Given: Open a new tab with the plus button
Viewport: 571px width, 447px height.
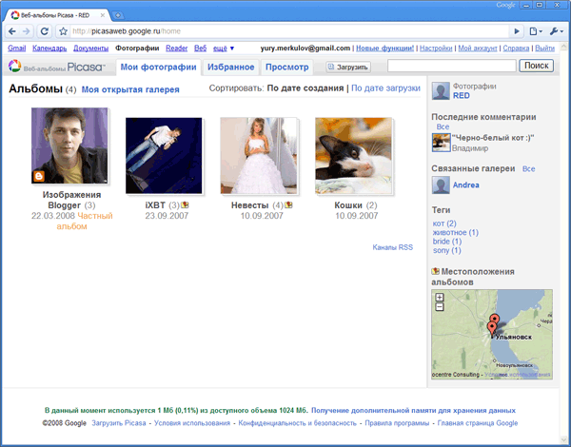Looking at the screenshot, I should click(118, 15).
